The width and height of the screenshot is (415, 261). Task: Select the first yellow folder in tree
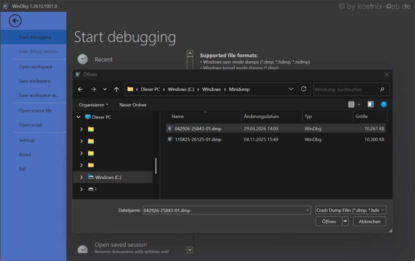(91, 129)
